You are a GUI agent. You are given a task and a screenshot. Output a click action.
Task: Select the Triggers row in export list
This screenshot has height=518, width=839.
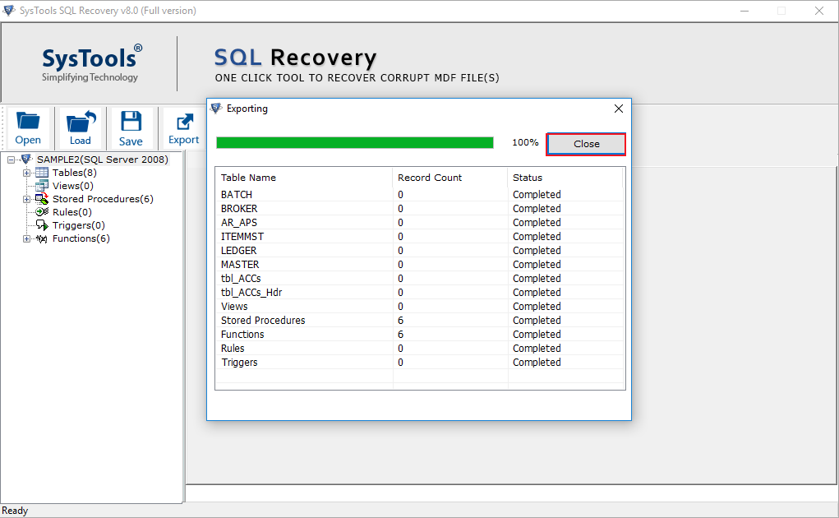click(x=420, y=362)
